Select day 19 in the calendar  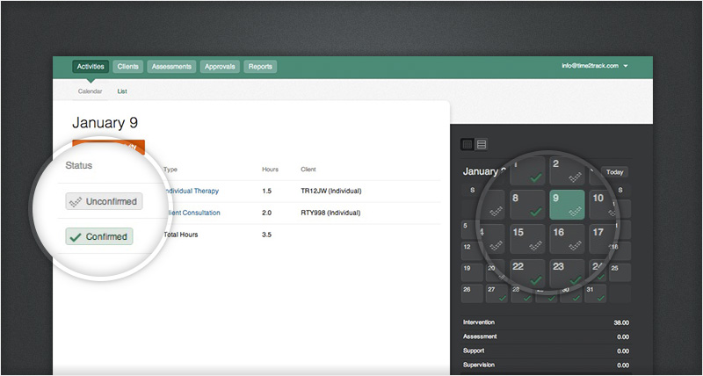click(x=472, y=272)
